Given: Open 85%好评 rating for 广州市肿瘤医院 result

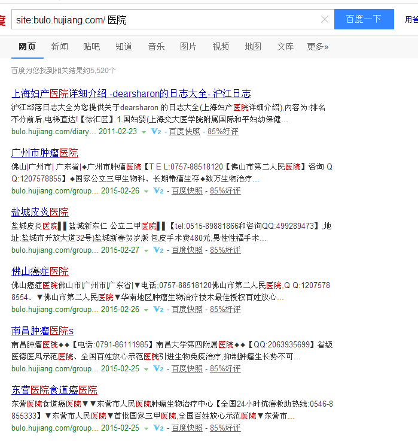Looking at the screenshot, I should 225,191.
